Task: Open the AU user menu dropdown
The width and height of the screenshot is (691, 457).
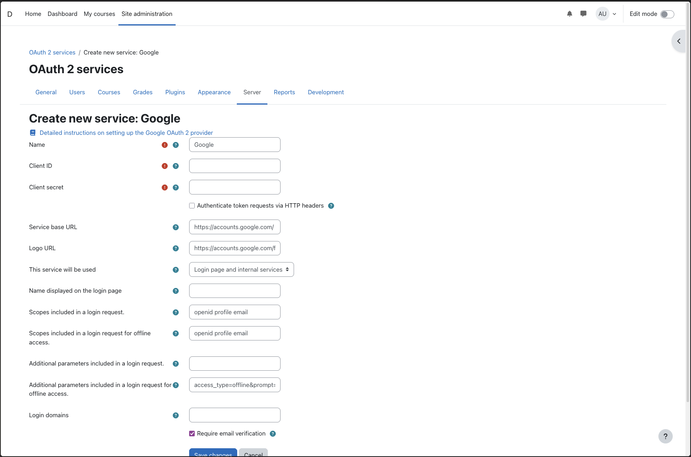Action: 606,14
